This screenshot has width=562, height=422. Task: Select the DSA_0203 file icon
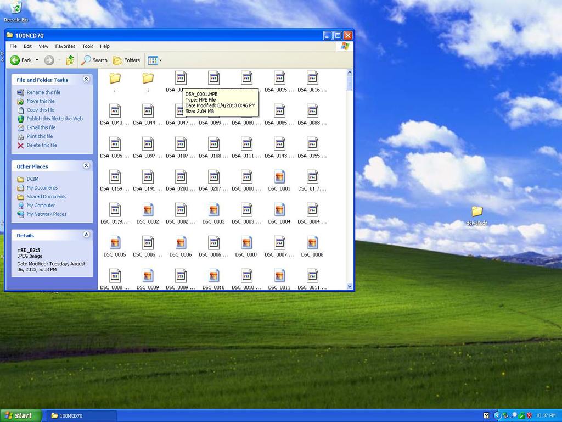[181, 177]
